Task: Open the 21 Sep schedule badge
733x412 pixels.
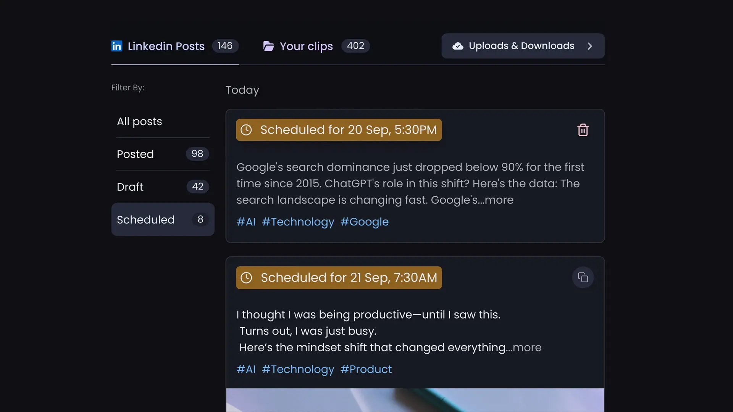Action: [x=339, y=278]
